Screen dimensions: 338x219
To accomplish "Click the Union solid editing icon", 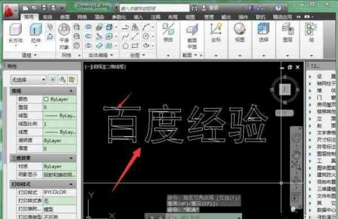I will (88, 27).
